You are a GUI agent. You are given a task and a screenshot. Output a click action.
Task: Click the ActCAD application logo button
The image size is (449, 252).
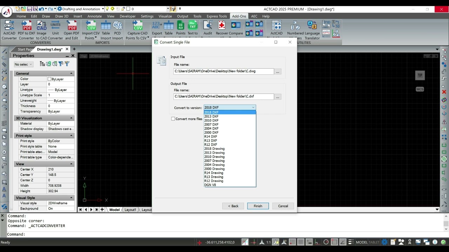pos(7,12)
